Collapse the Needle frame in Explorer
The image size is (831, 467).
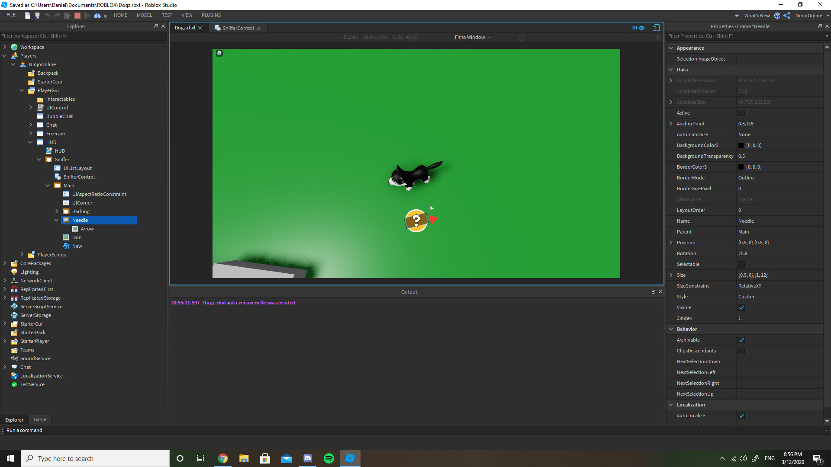(x=56, y=220)
